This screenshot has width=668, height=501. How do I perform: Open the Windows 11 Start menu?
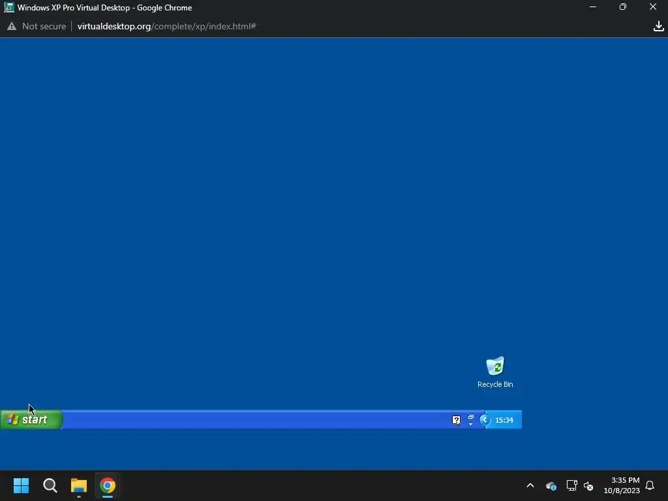tap(21, 485)
